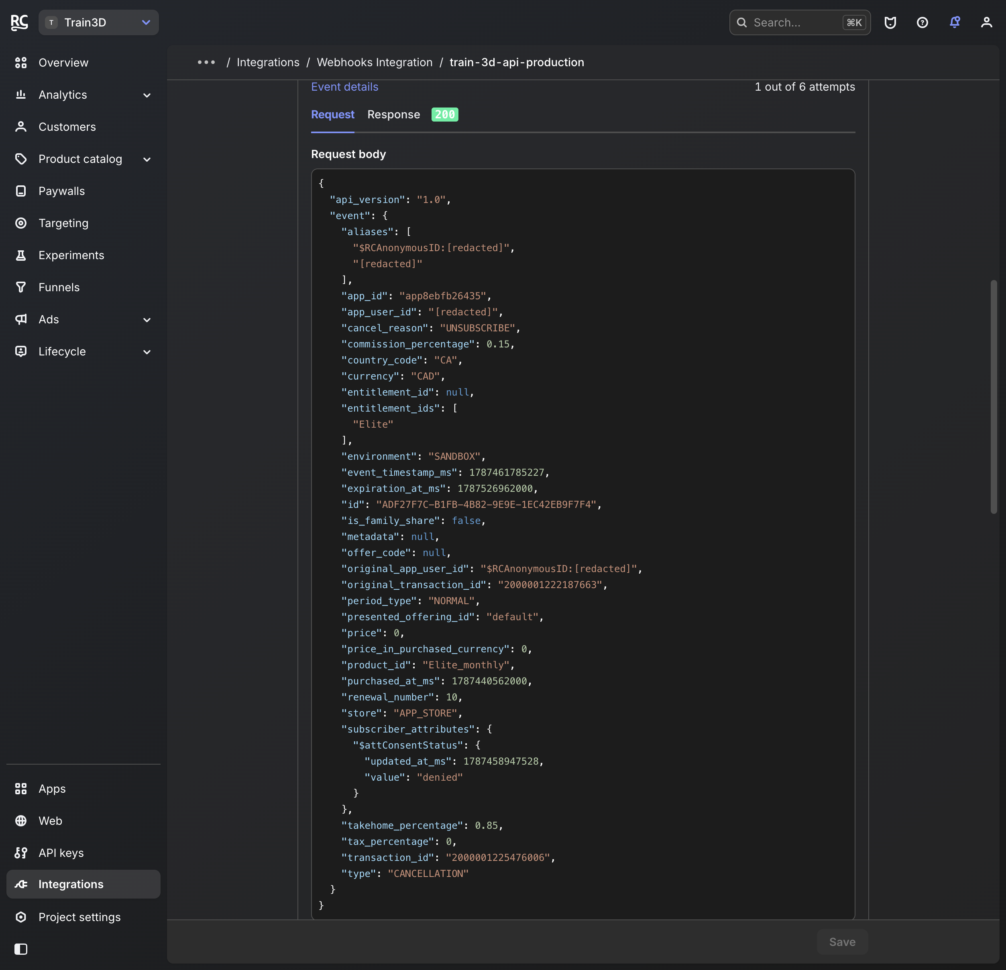Expand the Analytics section chevron
This screenshot has width=1006, height=970.
[147, 95]
